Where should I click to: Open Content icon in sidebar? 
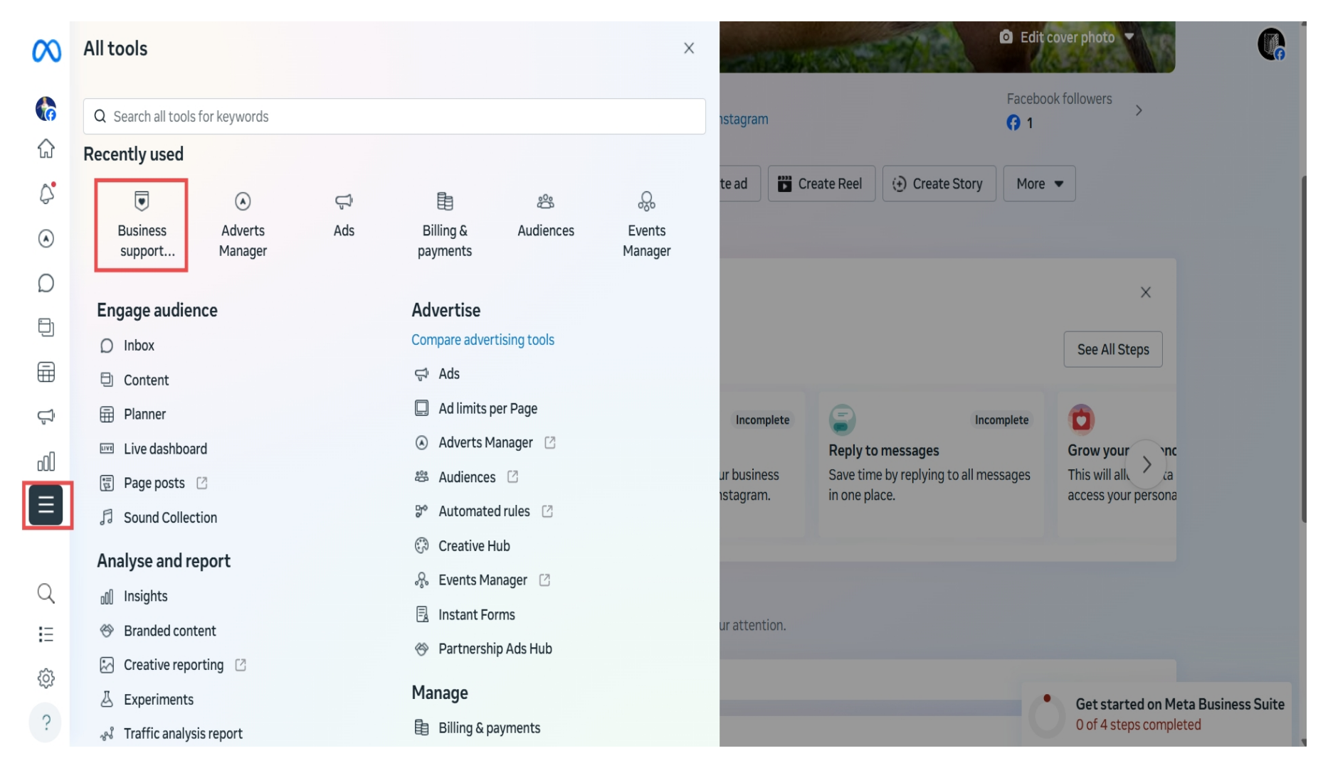(x=46, y=327)
